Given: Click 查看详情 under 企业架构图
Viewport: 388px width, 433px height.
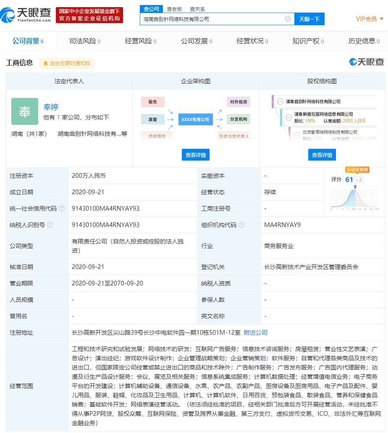Looking at the screenshot, I should tap(196, 155).
